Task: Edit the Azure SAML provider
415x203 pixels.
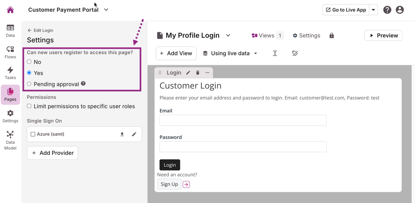Action: coord(134,134)
